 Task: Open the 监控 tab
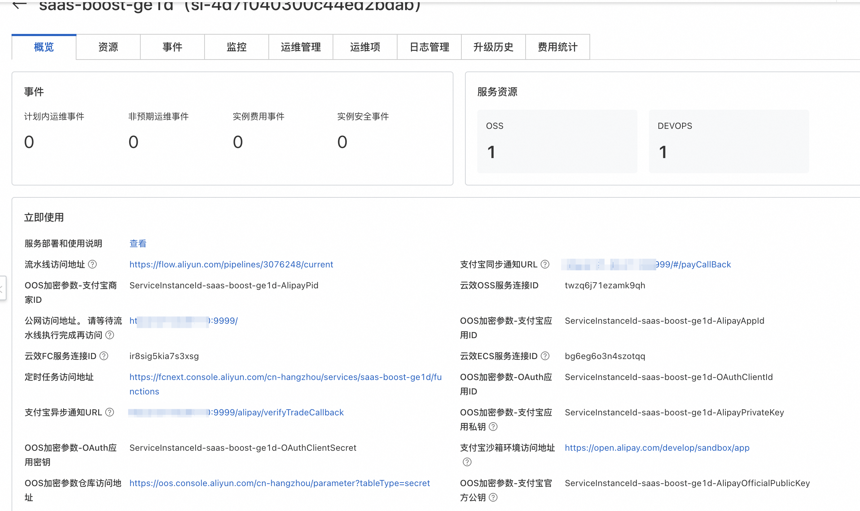tap(236, 47)
